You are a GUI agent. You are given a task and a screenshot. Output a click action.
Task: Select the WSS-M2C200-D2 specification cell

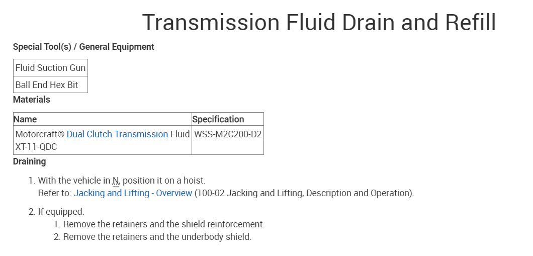point(228,134)
